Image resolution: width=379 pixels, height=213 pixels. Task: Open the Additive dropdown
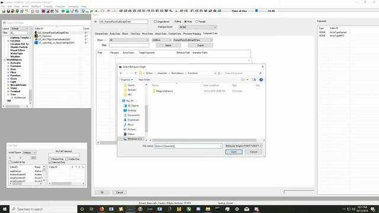click(x=162, y=40)
